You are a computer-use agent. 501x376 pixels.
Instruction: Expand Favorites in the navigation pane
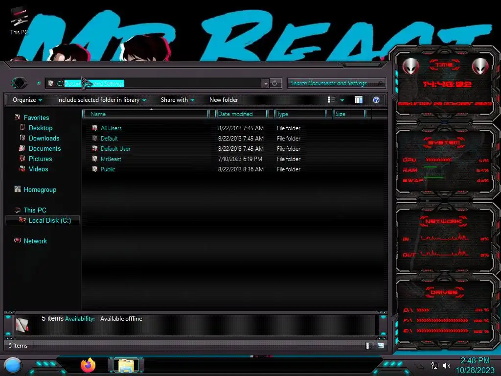coord(36,117)
